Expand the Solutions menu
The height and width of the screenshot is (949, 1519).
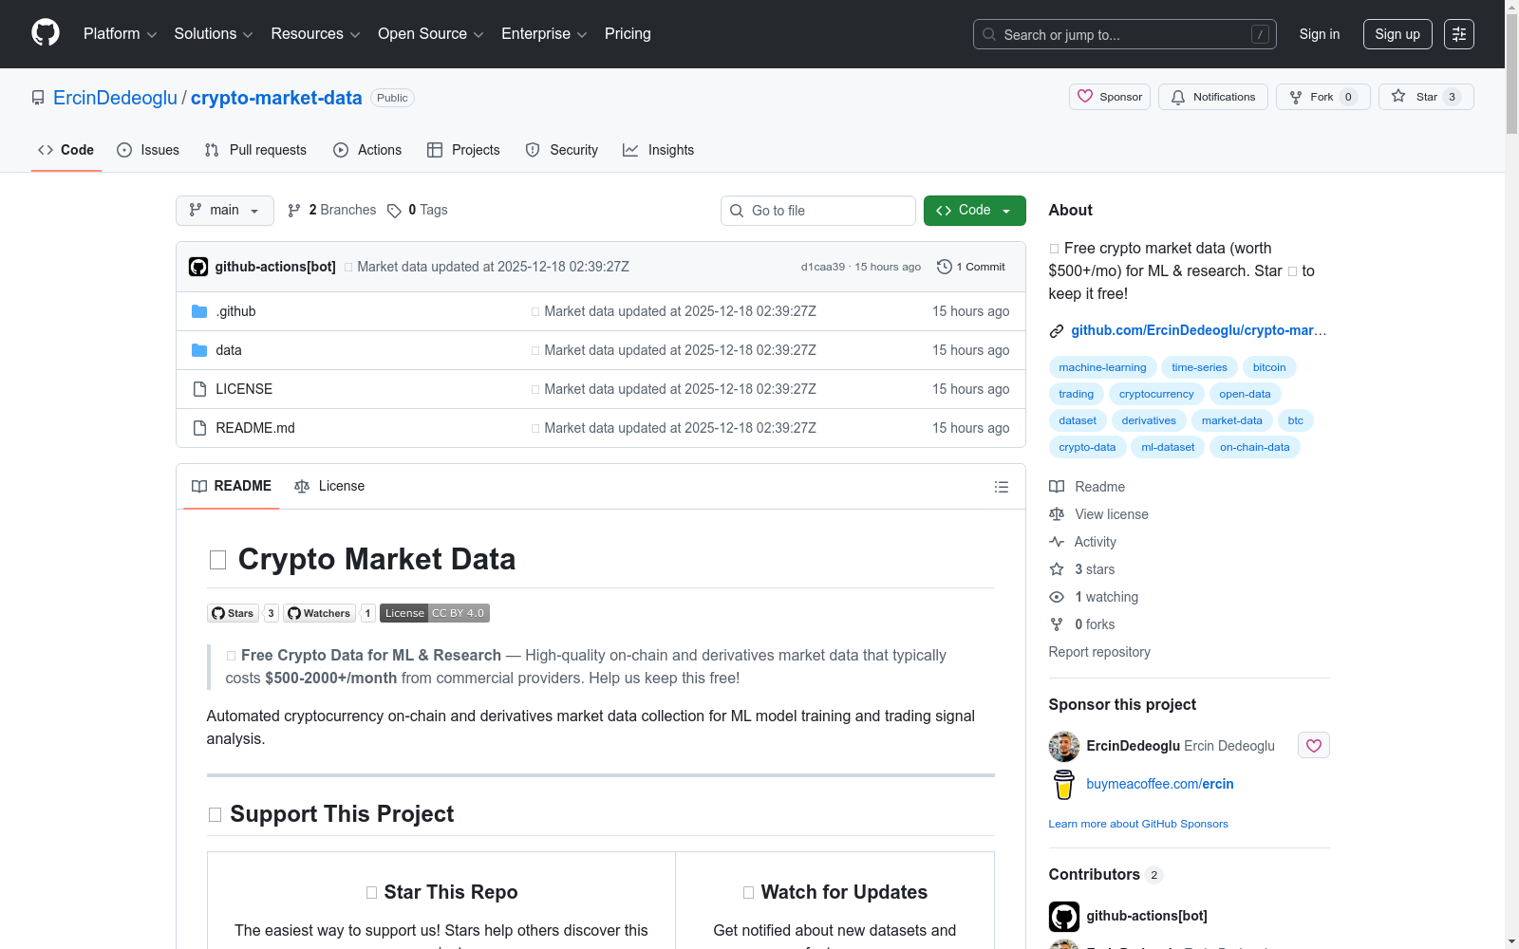[214, 34]
